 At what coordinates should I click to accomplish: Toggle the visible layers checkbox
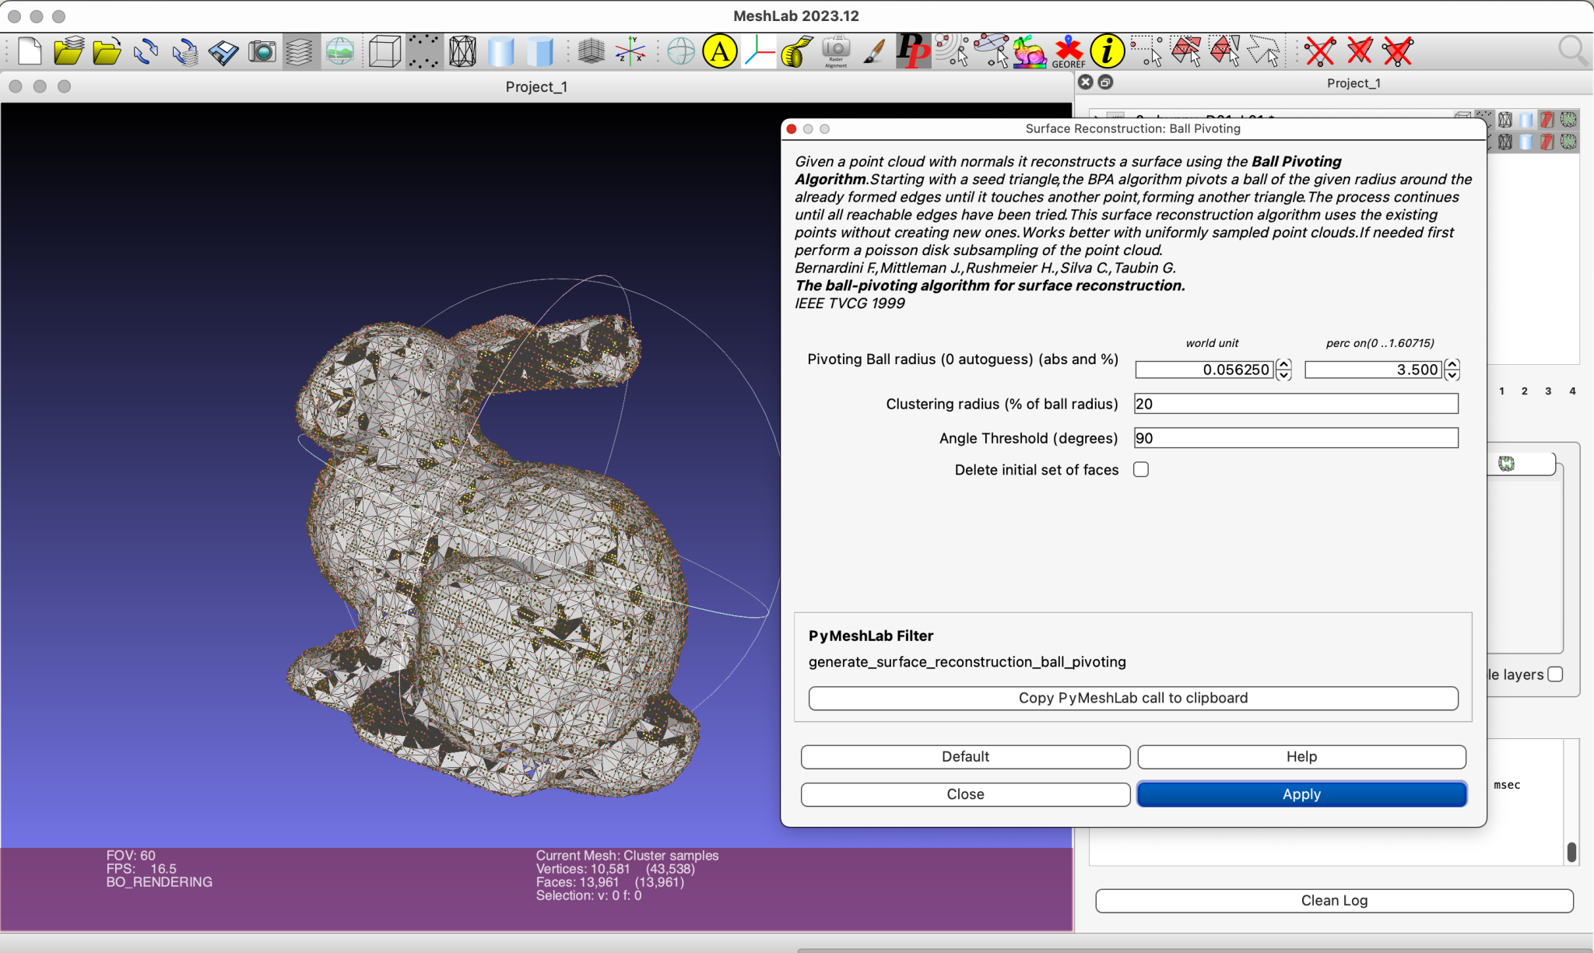(x=1555, y=674)
